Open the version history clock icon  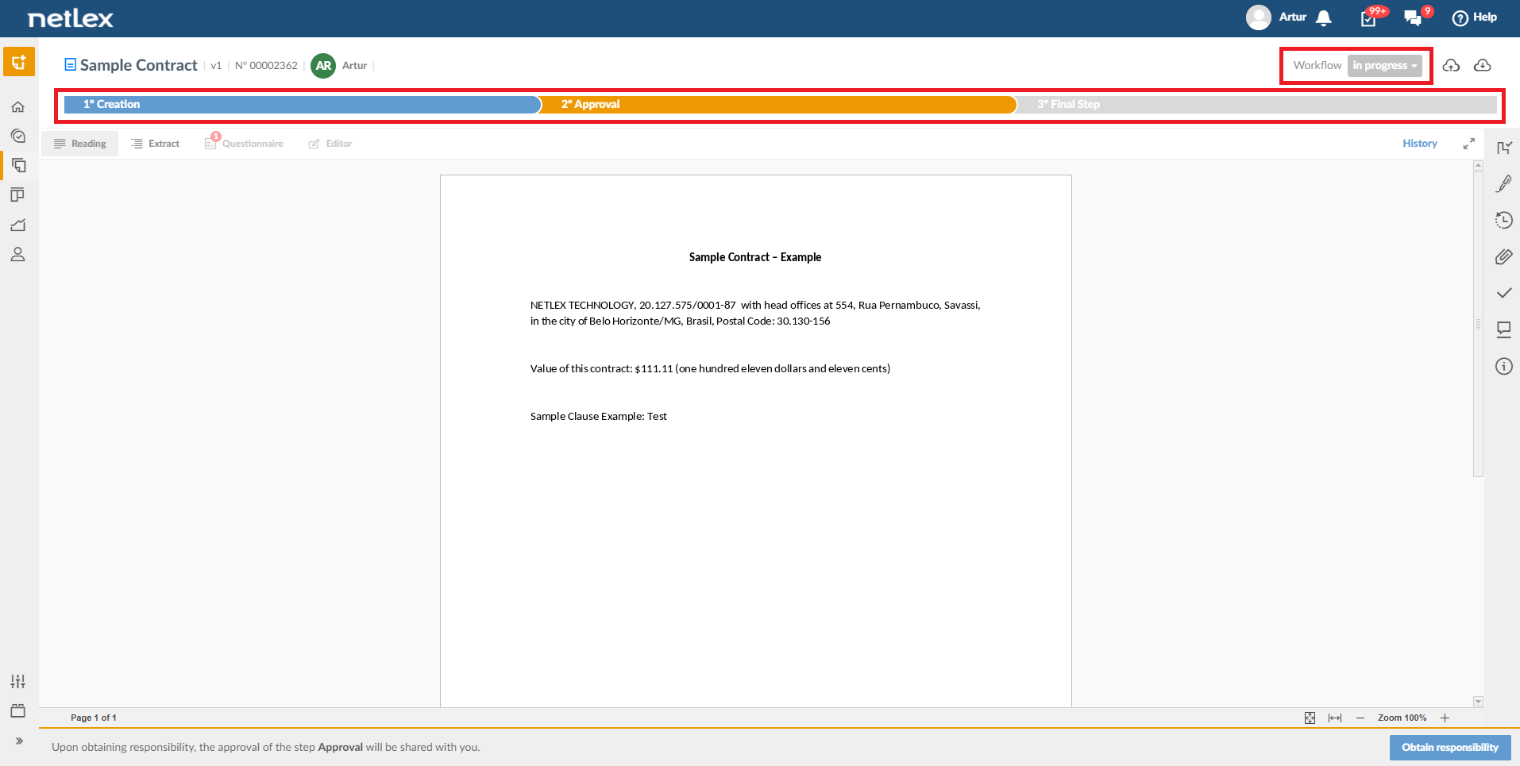click(x=1504, y=221)
